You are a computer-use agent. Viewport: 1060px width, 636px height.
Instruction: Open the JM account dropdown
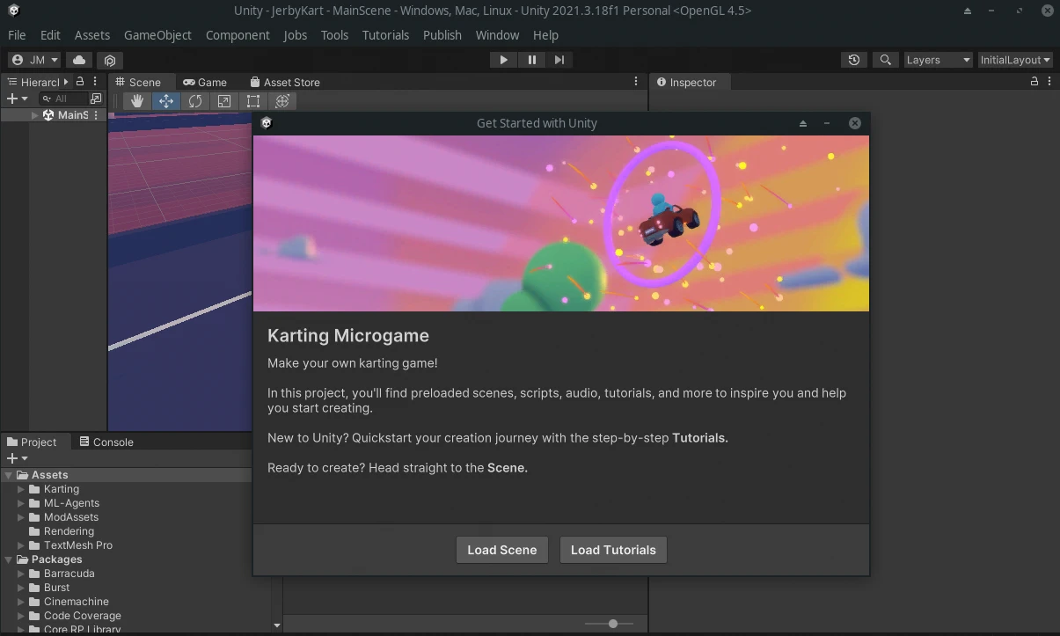[34, 60]
